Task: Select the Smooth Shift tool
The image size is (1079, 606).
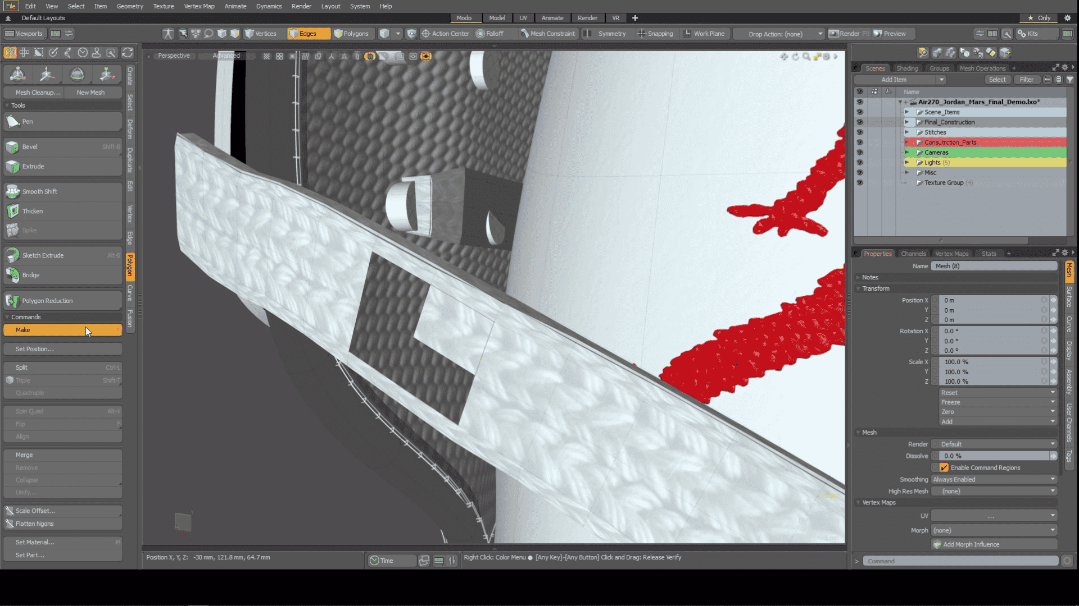Action: tap(39, 192)
